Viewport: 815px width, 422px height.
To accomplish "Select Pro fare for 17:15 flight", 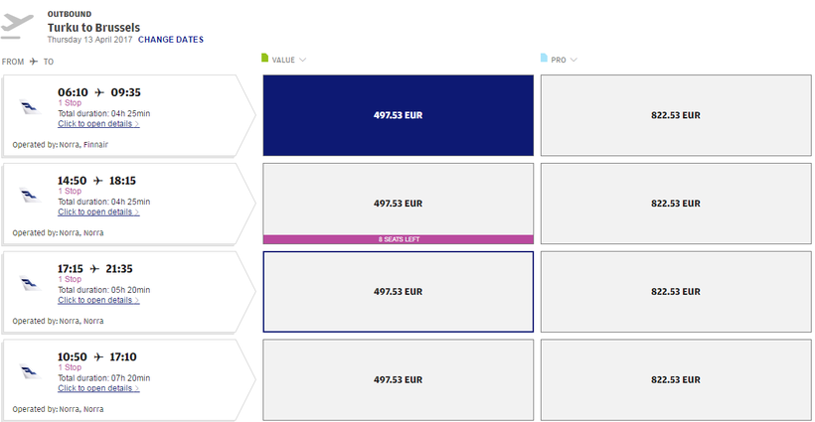I will (676, 292).
